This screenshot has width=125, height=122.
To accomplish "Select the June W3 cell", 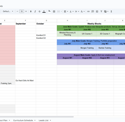I will (x=105, y=30).
